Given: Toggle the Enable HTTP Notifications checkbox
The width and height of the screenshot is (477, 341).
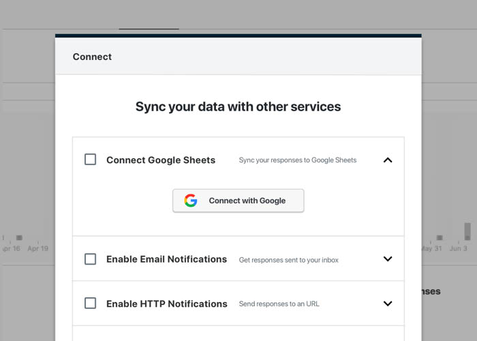Looking at the screenshot, I should click(x=91, y=303).
